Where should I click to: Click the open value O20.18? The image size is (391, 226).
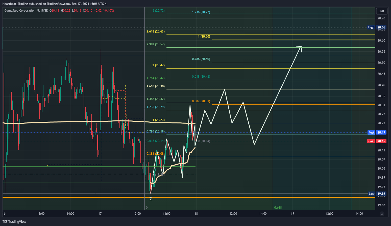coord(54,11)
